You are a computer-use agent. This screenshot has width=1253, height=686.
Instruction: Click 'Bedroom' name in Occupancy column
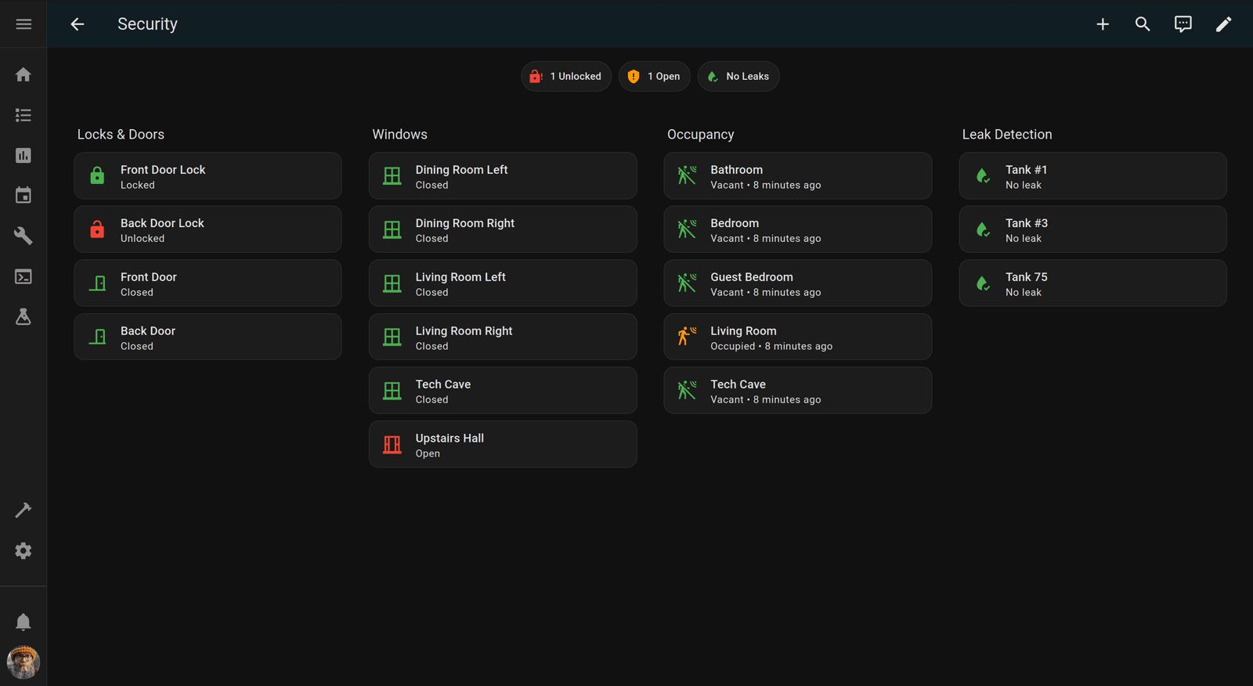tap(735, 223)
